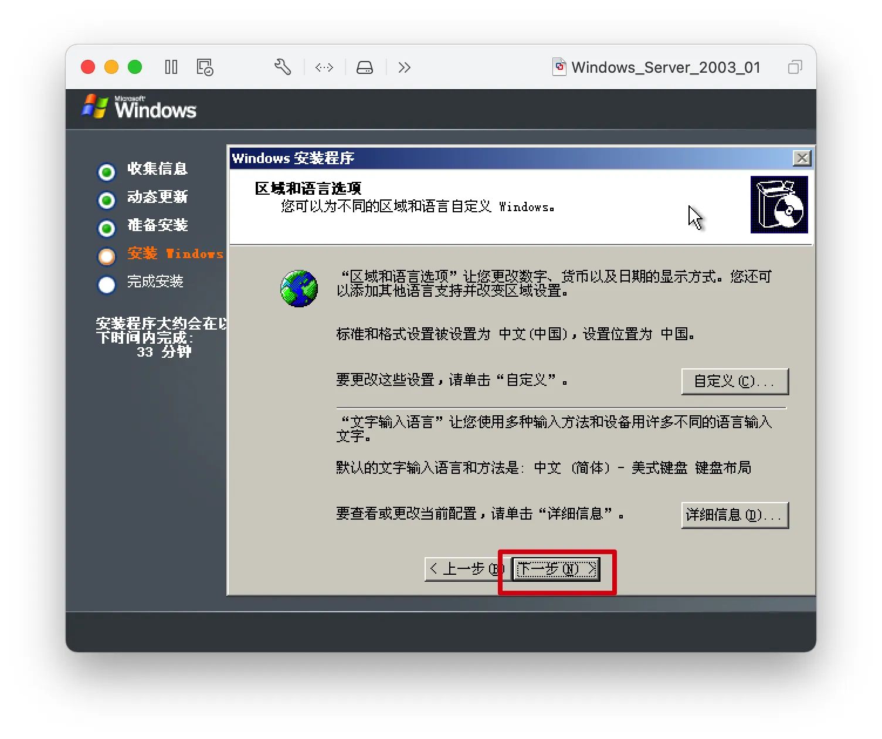Click the setup box and CD icon

pyautogui.click(x=779, y=205)
